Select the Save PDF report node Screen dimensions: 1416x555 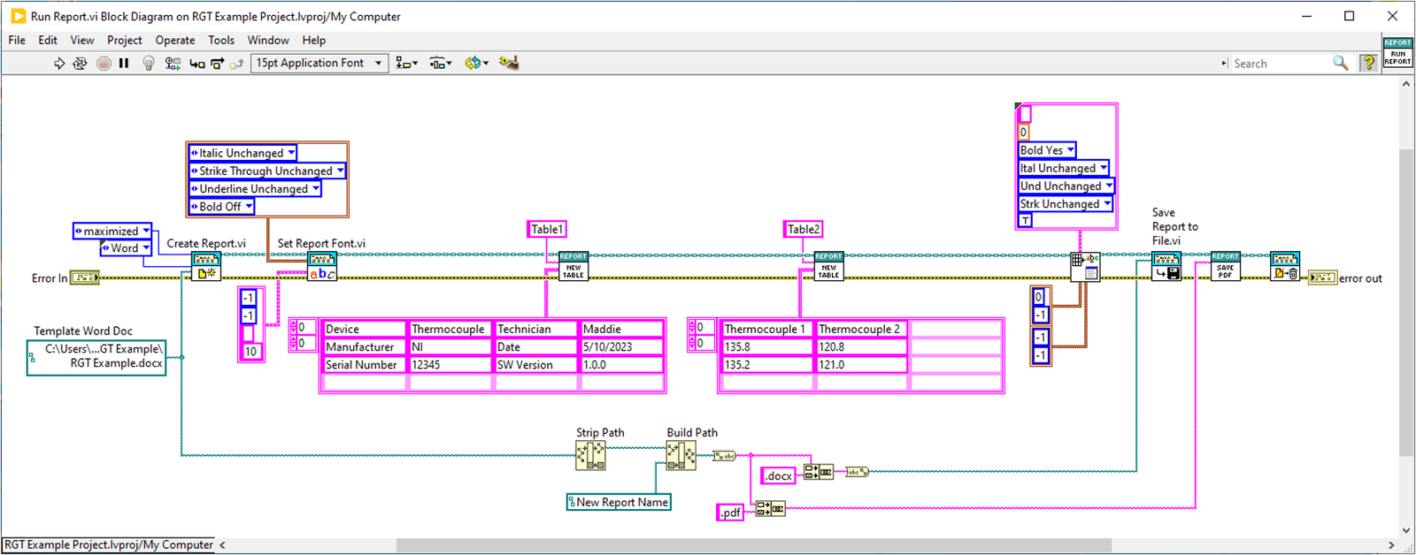pyautogui.click(x=1225, y=266)
